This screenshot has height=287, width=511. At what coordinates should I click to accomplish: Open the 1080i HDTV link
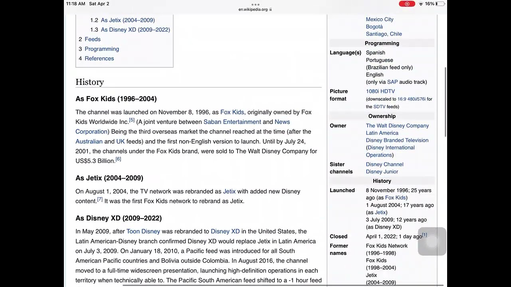coord(380,91)
